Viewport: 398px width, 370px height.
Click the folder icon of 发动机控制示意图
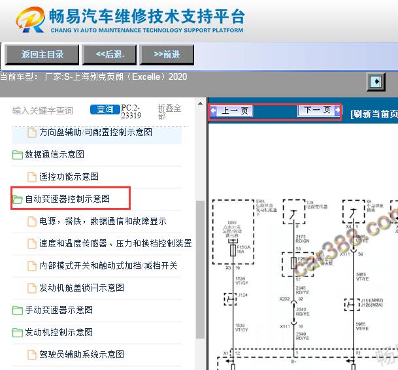18,333
